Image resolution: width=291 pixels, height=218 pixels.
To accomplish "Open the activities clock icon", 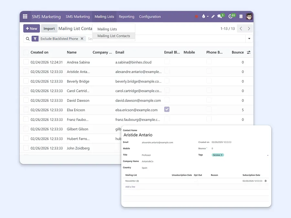I will point(231,16).
